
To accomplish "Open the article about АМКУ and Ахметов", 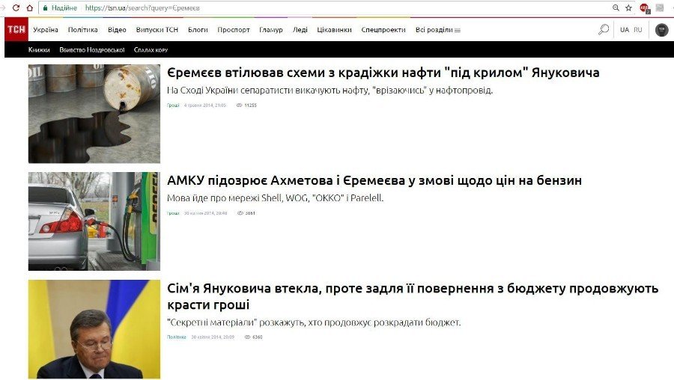I will [374, 181].
